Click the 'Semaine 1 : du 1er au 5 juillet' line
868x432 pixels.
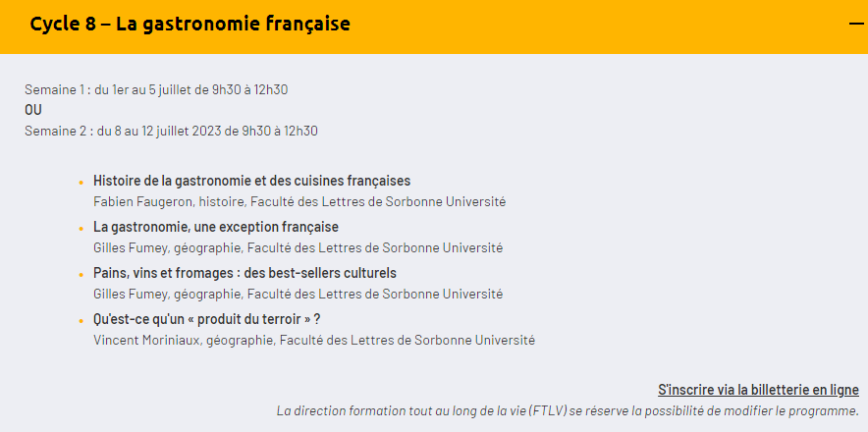click(156, 89)
